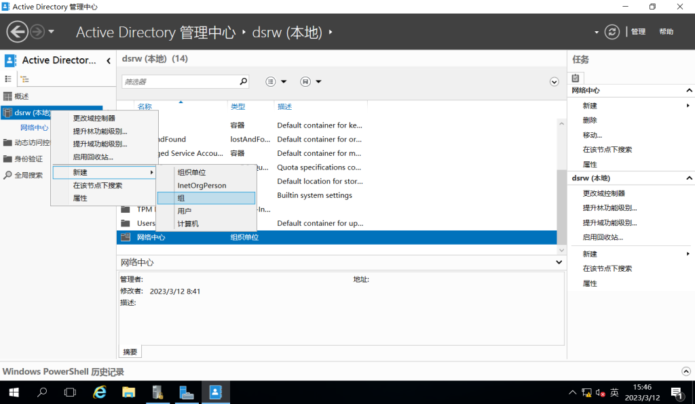Sort by 描述 column header
The width and height of the screenshot is (695, 404).
click(x=284, y=106)
